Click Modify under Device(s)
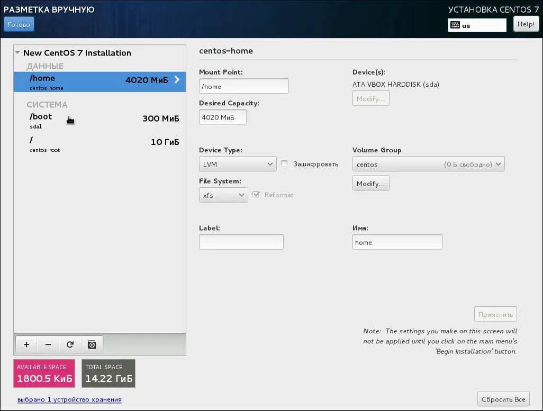Image resolution: width=543 pixels, height=411 pixels. pos(370,98)
